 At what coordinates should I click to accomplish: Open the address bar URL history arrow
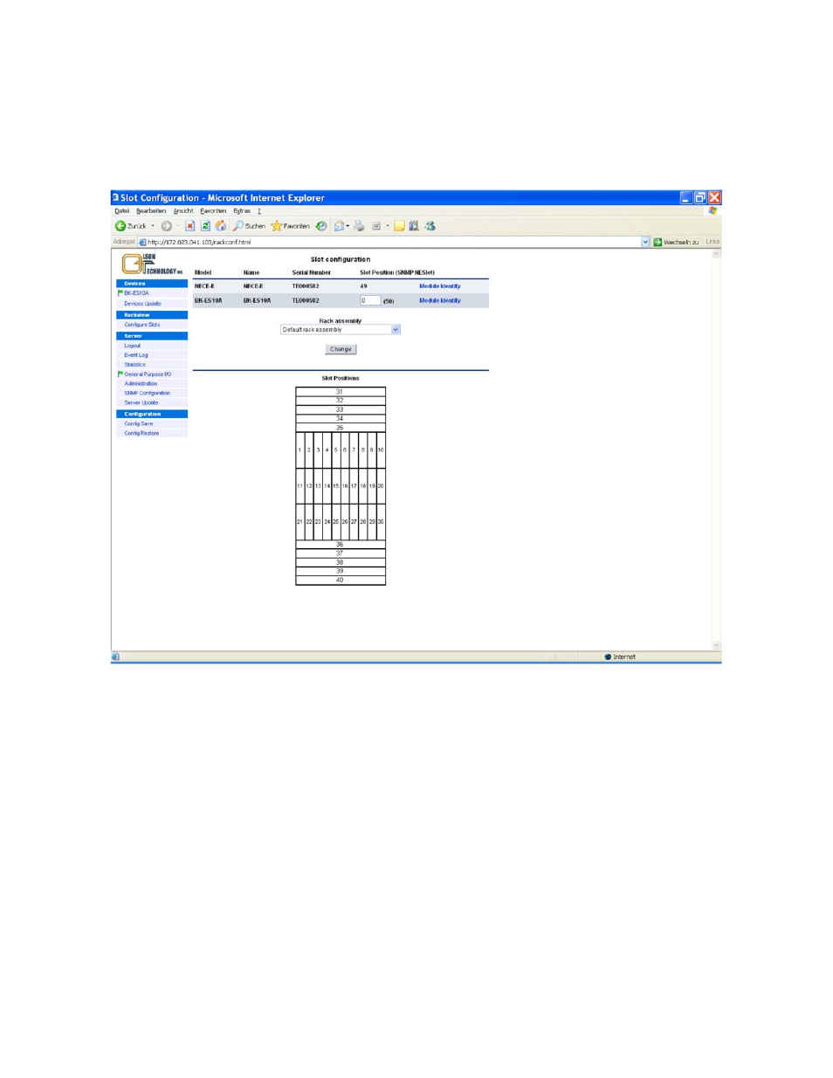click(x=645, y=243)
